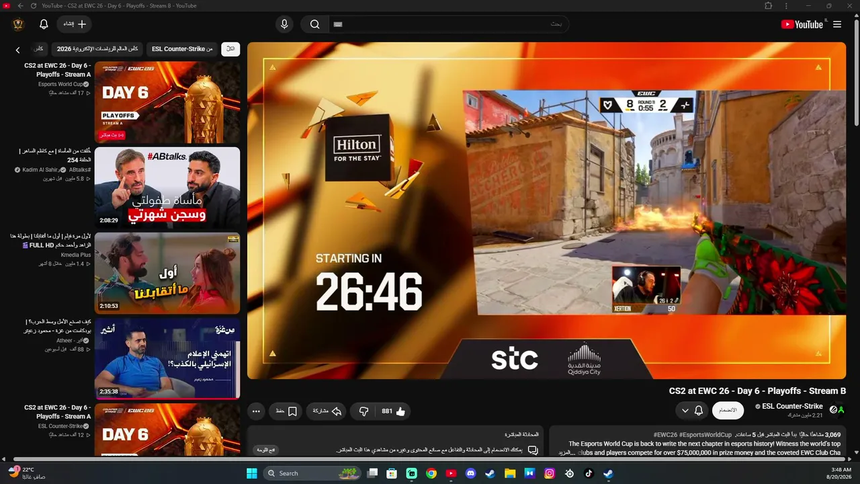
Task: Open ESL Counter-Strike channel name link
Action: point(792,406)
